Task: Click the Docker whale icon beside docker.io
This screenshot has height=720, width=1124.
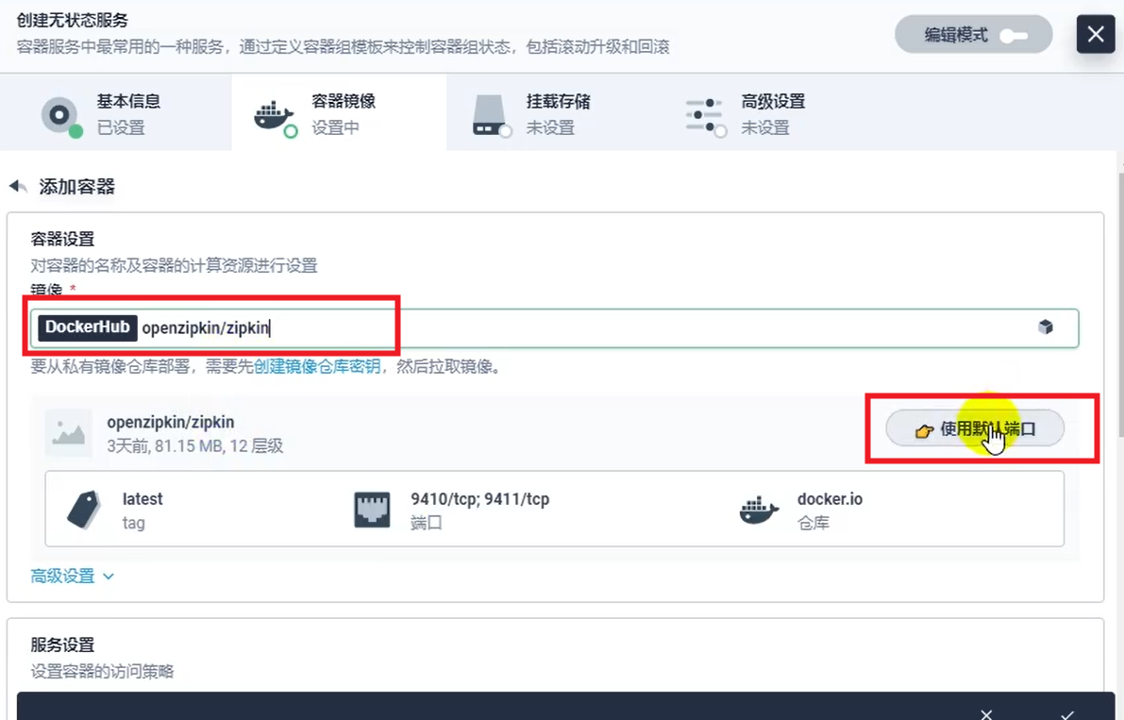Action: [759, 511]
